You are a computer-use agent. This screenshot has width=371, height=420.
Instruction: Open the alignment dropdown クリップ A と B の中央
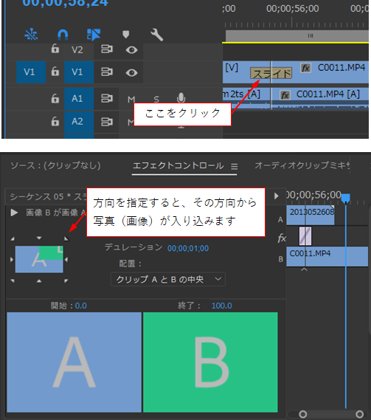pyautogui.click(x=168, y=279)
